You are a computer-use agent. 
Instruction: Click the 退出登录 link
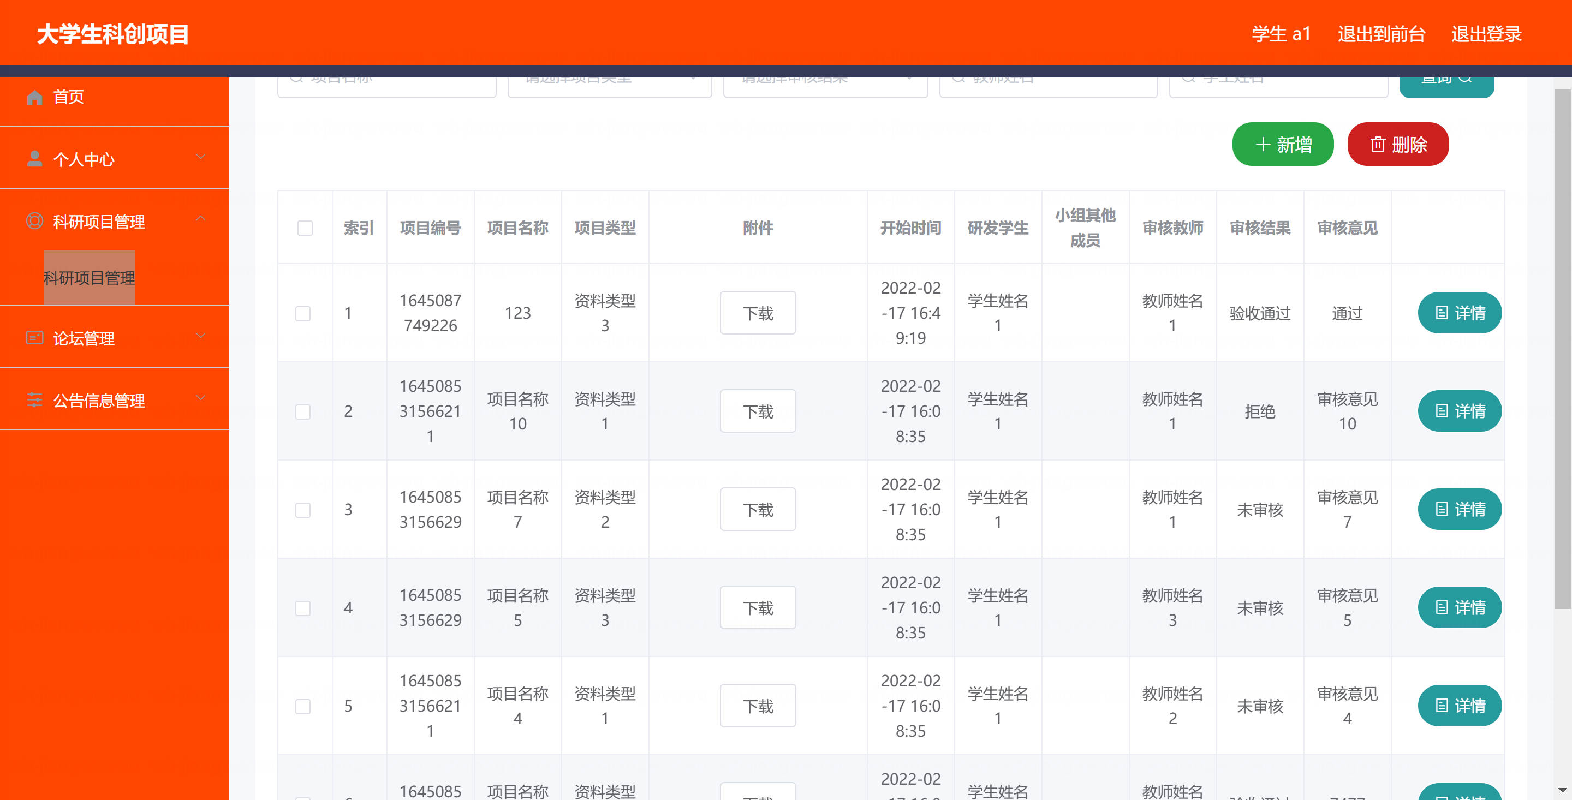click(1486, 34)
